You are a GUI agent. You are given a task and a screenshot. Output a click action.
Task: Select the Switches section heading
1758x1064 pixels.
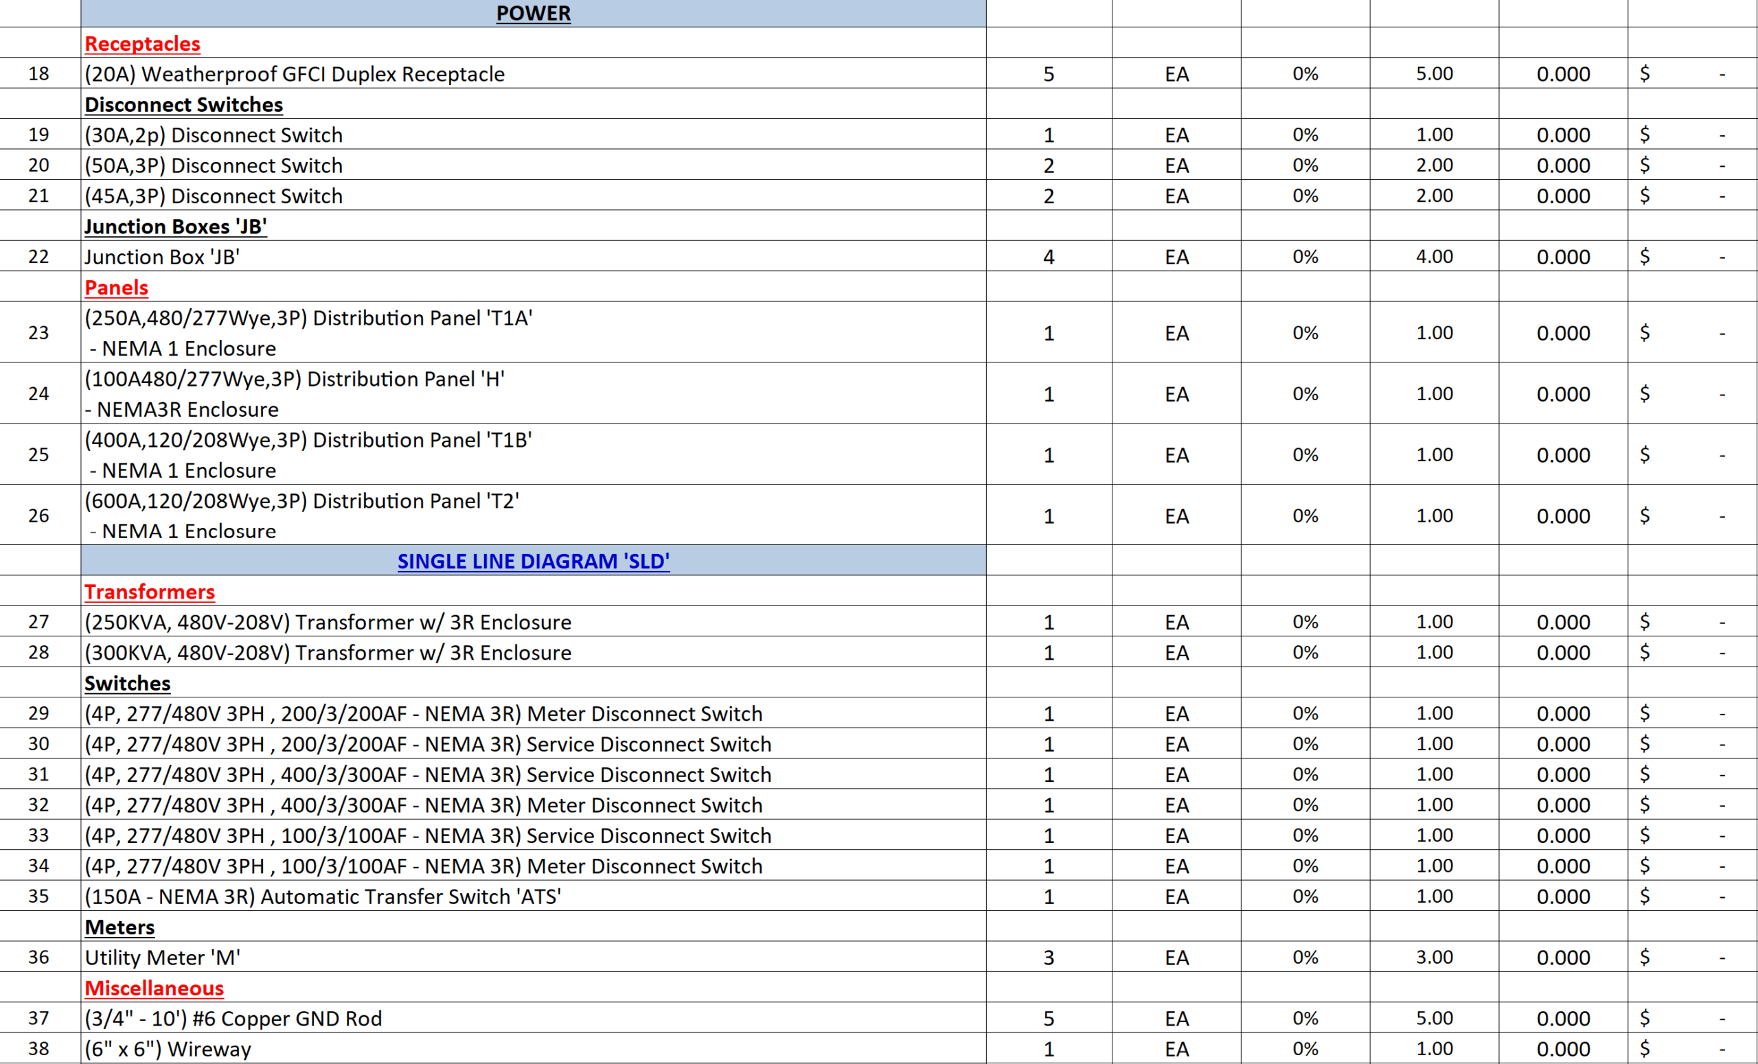[127, 682]
